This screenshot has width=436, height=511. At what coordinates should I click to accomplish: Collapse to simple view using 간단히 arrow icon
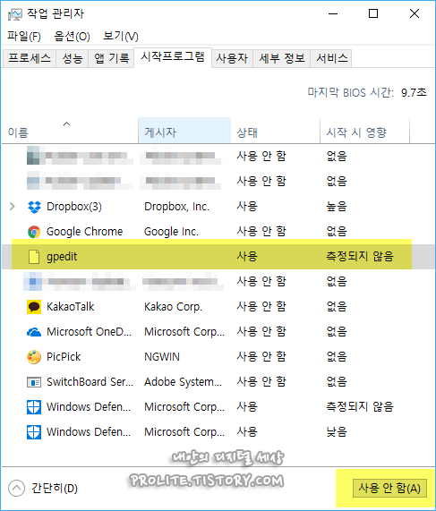[x=16, y=489]
